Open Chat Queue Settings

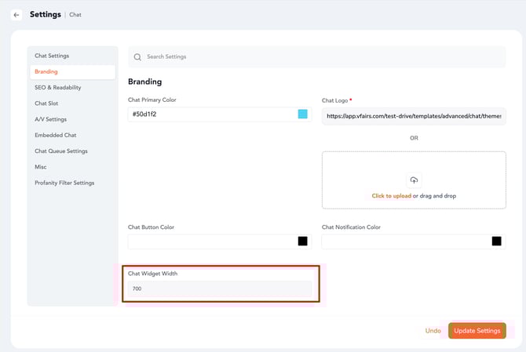point(60,151)
